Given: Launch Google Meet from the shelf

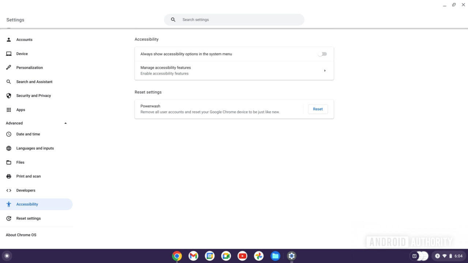Looking at the screenshot, I should click(226, 256).
